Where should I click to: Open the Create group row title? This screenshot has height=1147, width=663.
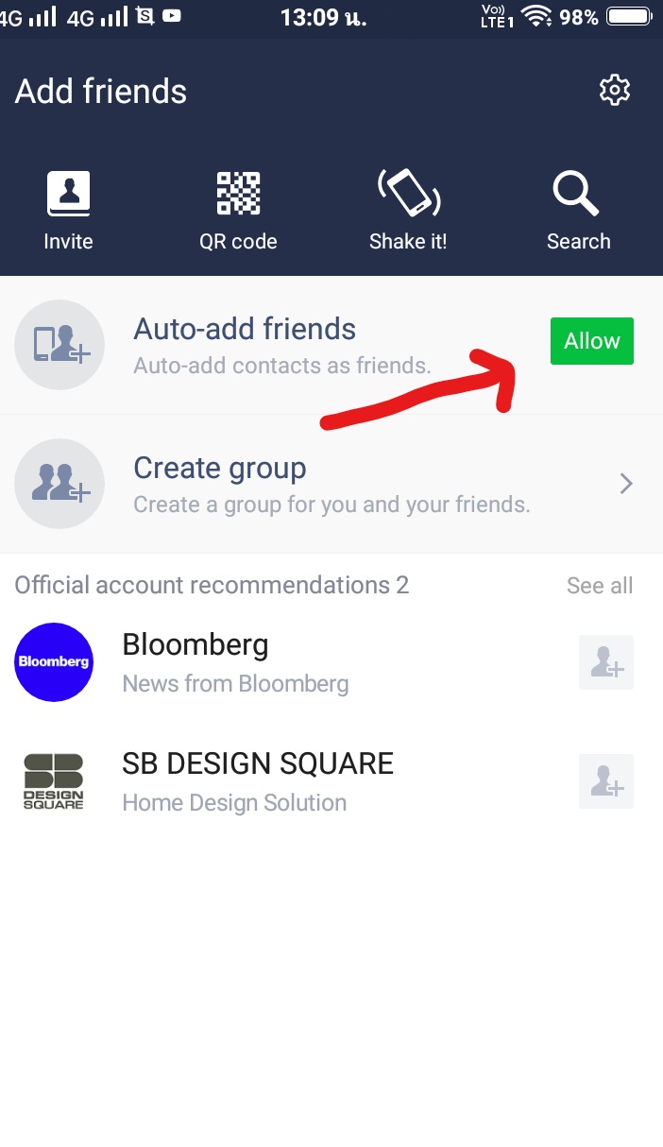tap(220, 469)
